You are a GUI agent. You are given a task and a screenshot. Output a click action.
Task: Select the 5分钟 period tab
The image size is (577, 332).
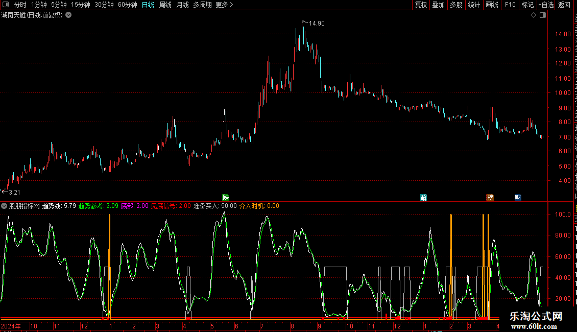tap(59, 5)
